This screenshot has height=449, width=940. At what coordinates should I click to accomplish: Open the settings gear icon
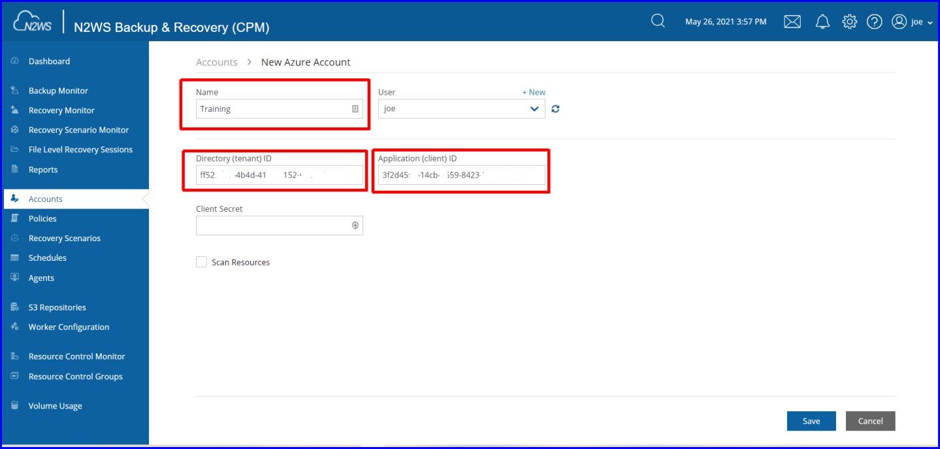(849, 22)
